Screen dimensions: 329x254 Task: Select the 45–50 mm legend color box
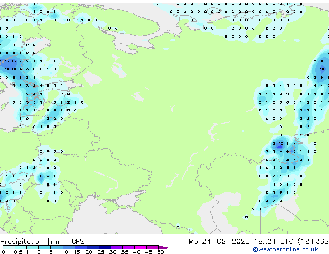coord(153,247)
